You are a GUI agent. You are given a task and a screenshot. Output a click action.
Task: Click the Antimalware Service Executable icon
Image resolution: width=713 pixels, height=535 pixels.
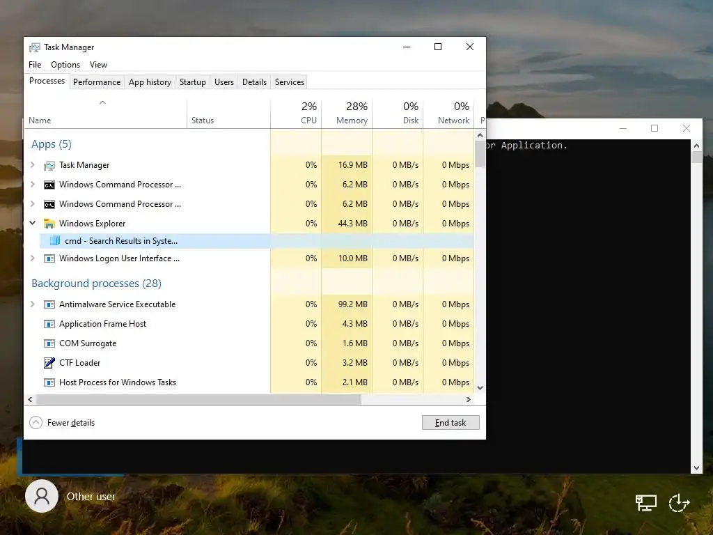[x=49, y=304]
